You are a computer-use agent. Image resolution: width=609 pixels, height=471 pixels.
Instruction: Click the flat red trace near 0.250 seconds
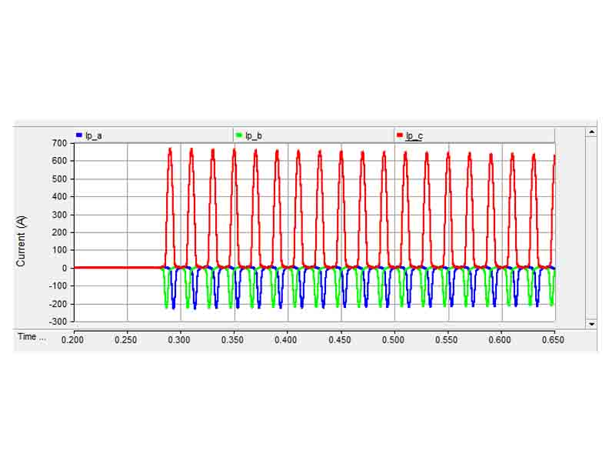tap(127, 267)
